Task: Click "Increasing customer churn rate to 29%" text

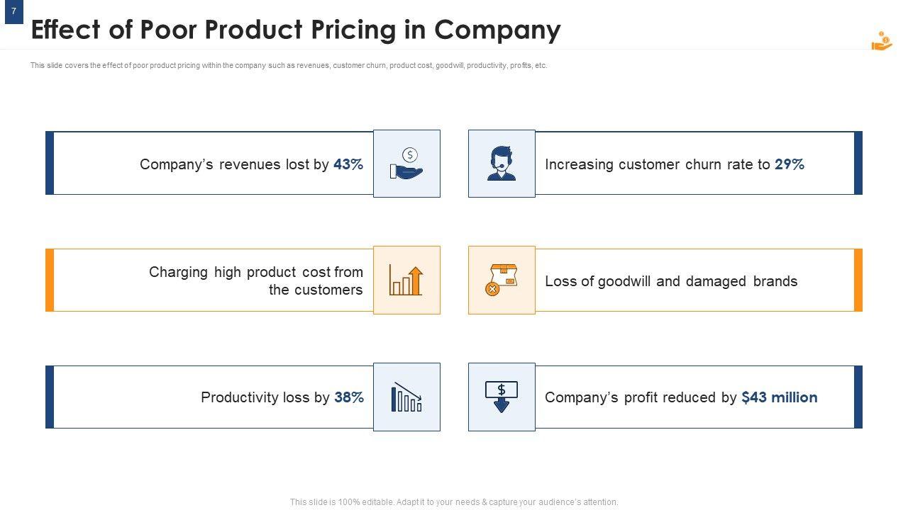Action: (x=674, y=164)
